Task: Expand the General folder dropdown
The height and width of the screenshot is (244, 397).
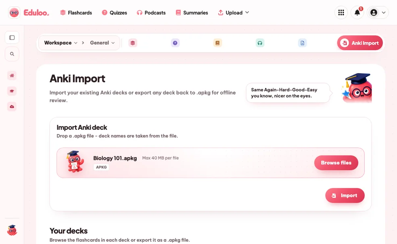Action: coord(102,43)
